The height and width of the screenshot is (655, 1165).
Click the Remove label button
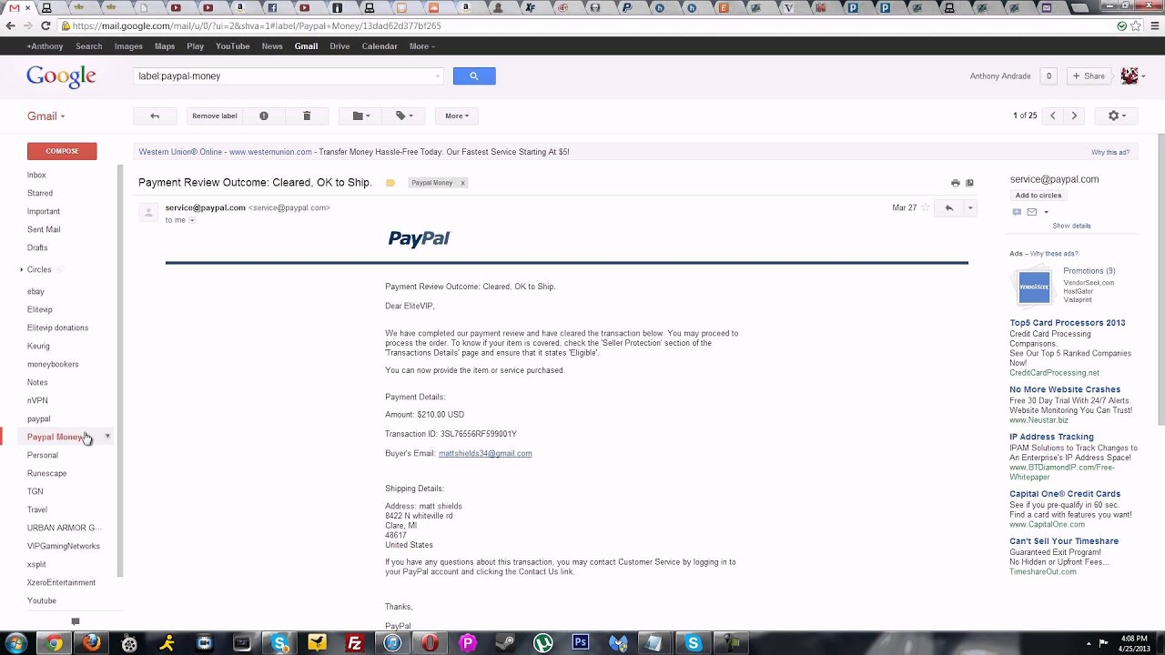(215, 116)
